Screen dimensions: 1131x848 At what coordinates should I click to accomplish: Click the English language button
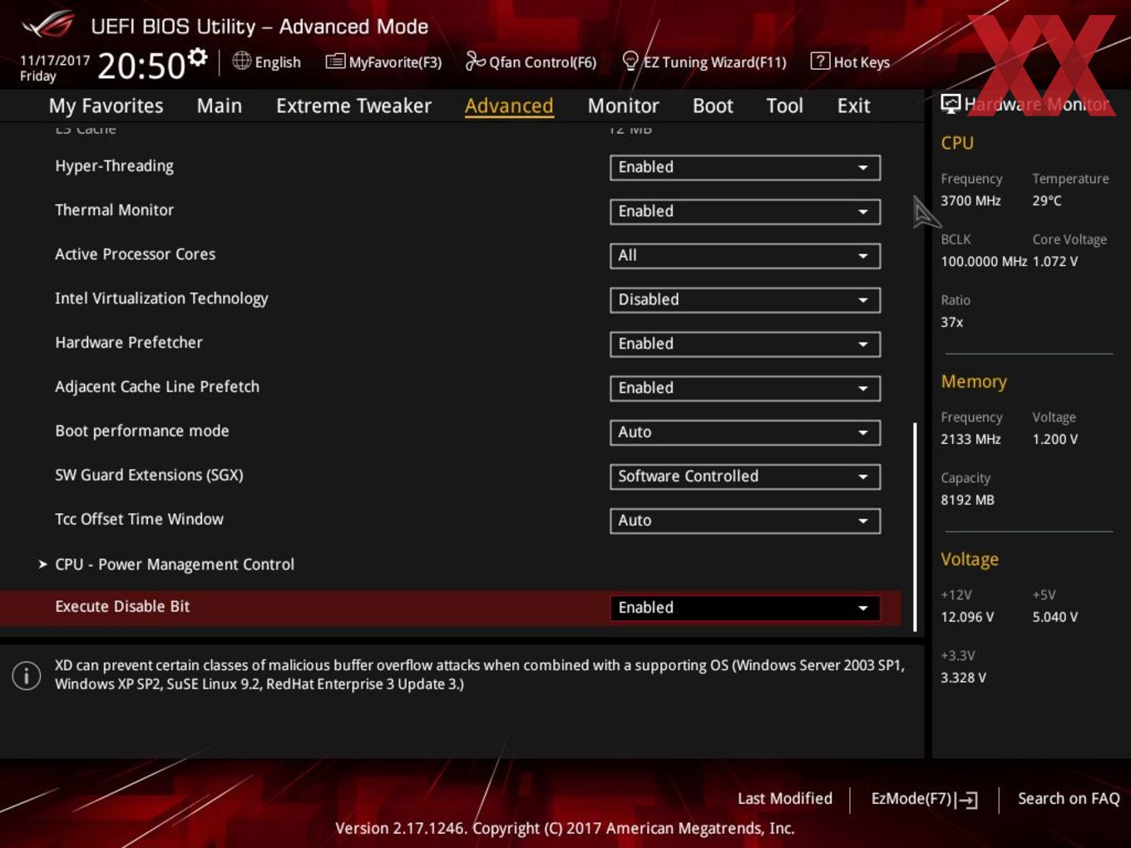[267, 62]
